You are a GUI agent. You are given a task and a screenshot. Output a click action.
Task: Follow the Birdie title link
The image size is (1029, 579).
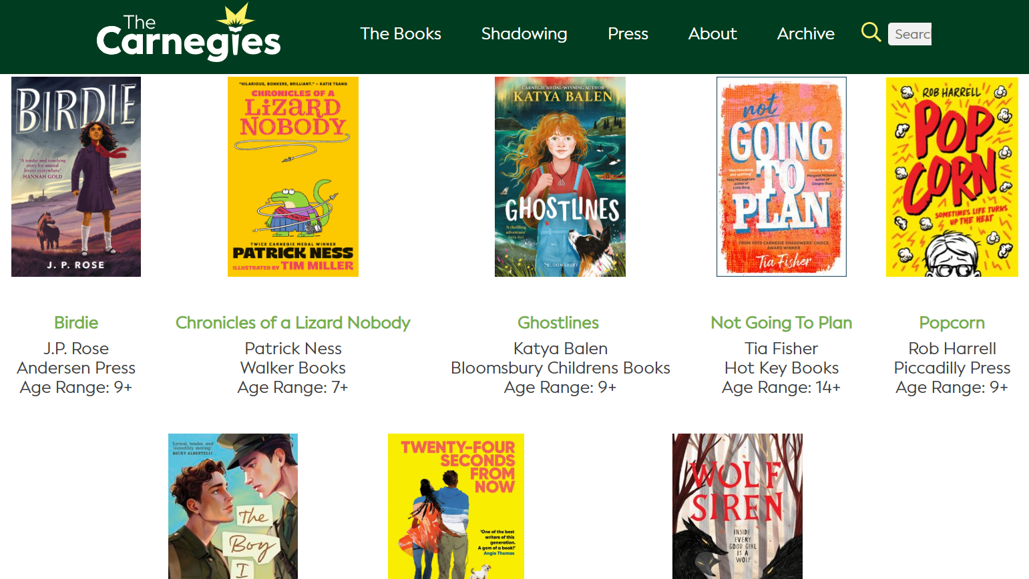[76, 323]
